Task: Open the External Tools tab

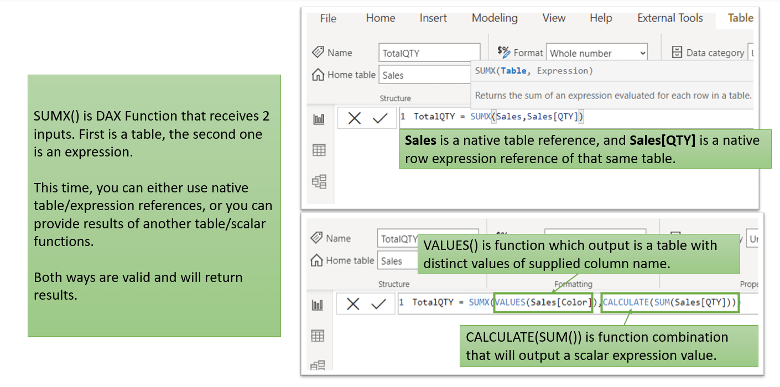Action: click(x=670, y=18)
